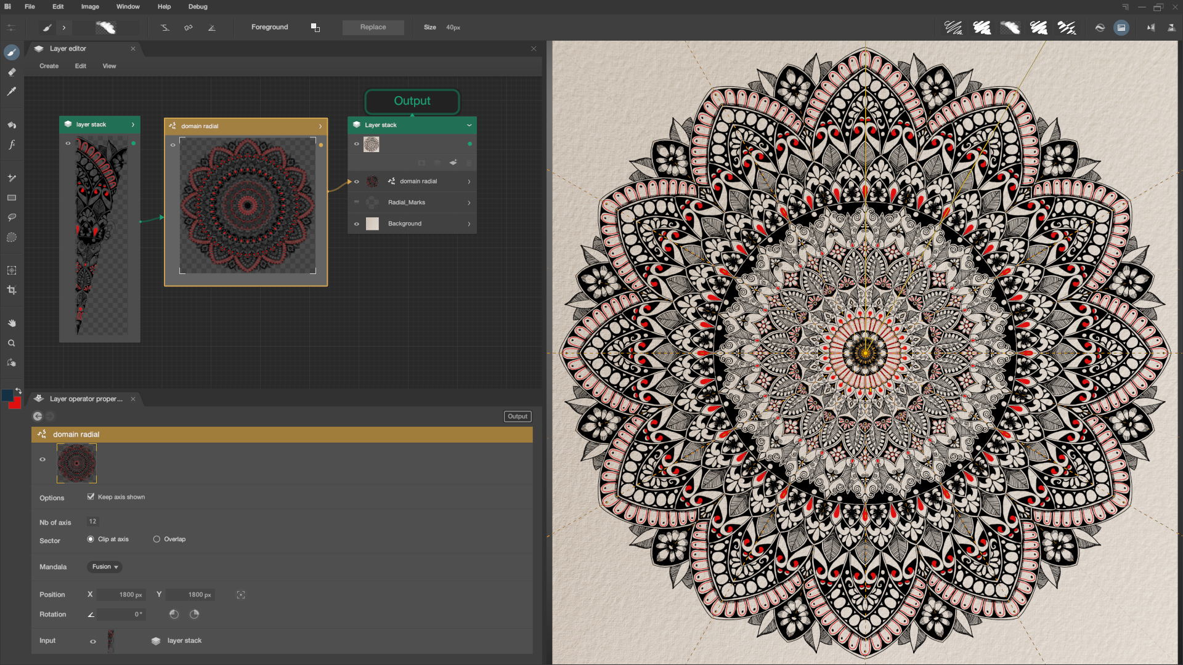
Task: Select Clip at axis sector option
Action: click(x=91, y=539)
